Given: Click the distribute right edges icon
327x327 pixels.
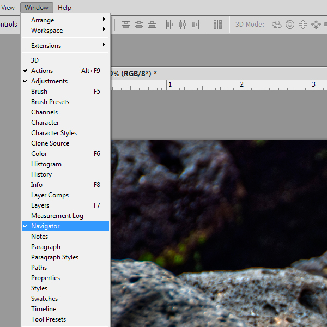Looking at the screenshot, I should [196, 25].
